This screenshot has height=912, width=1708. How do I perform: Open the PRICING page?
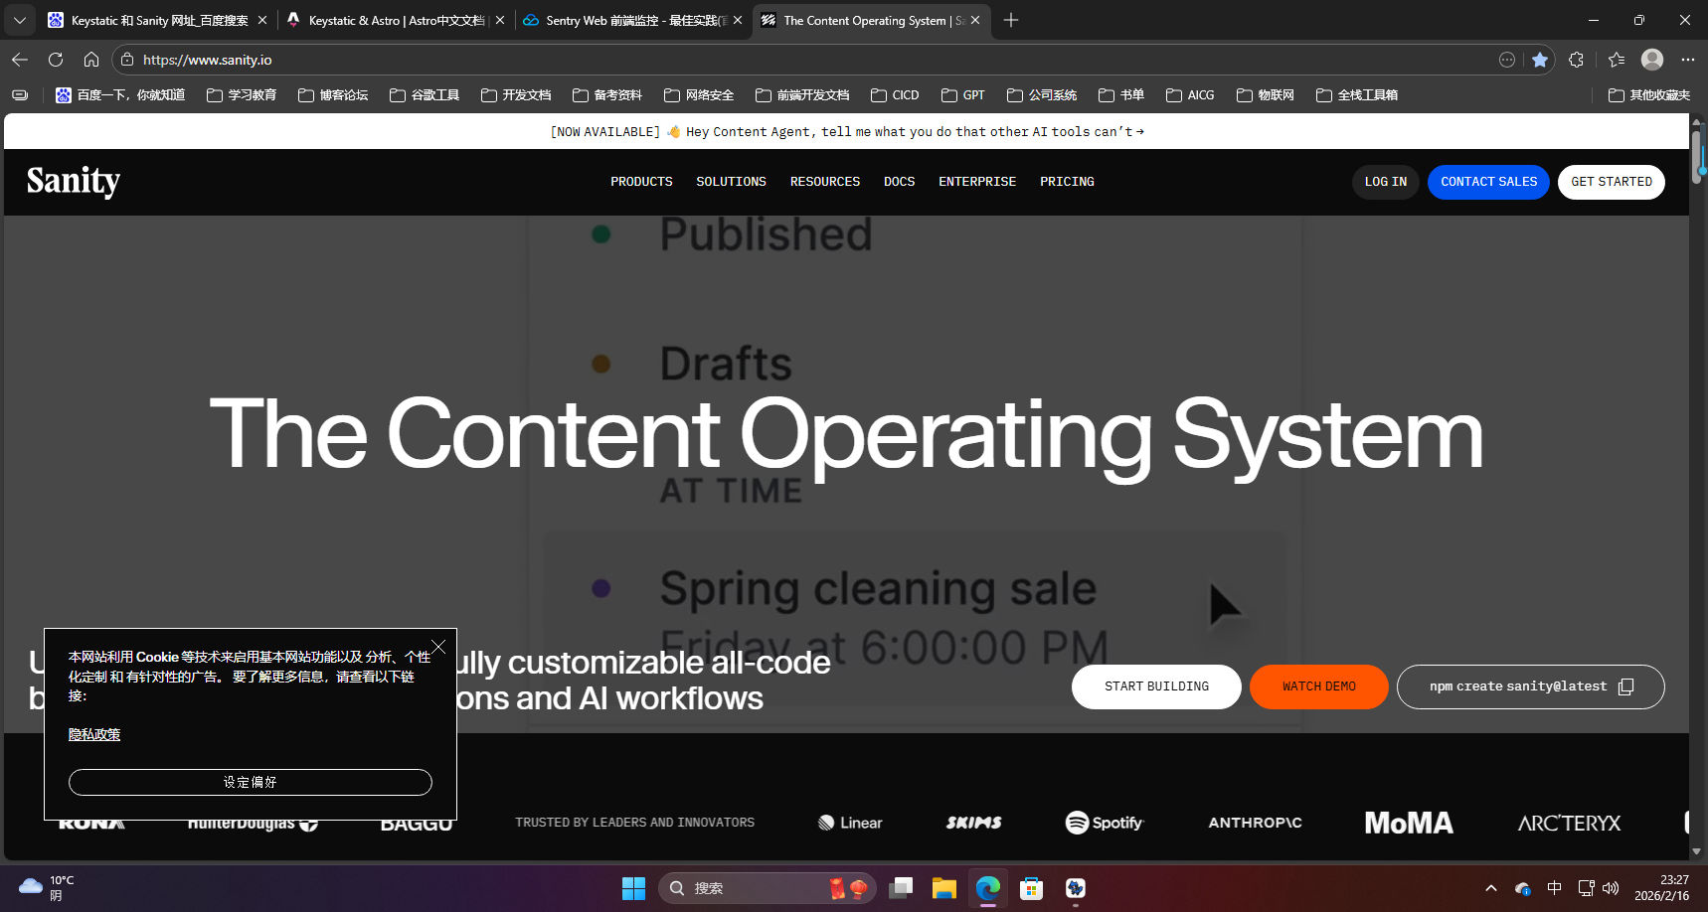point(1067,182)
